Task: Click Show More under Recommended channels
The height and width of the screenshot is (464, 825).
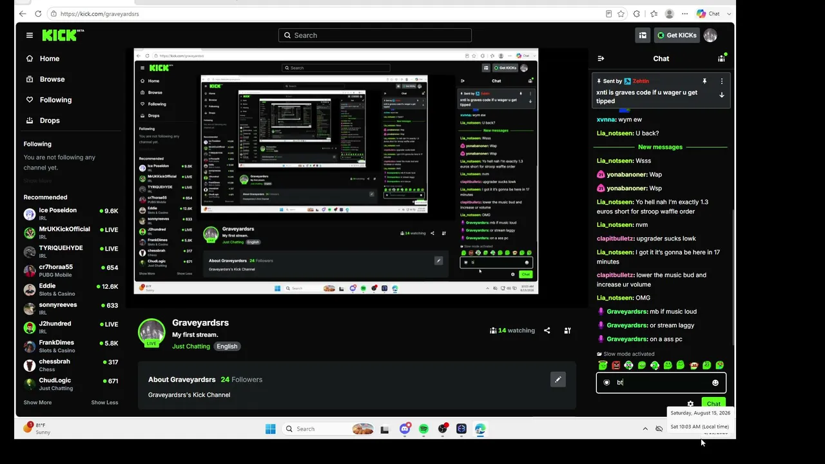Action: 37,403
